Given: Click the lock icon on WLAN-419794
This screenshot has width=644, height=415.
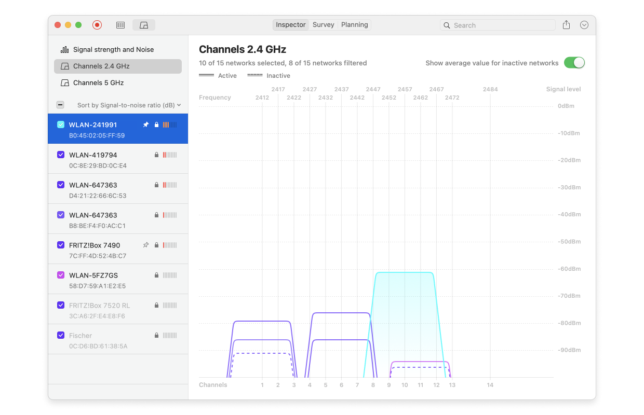Looking at the screenshot, I should [157, 155].
